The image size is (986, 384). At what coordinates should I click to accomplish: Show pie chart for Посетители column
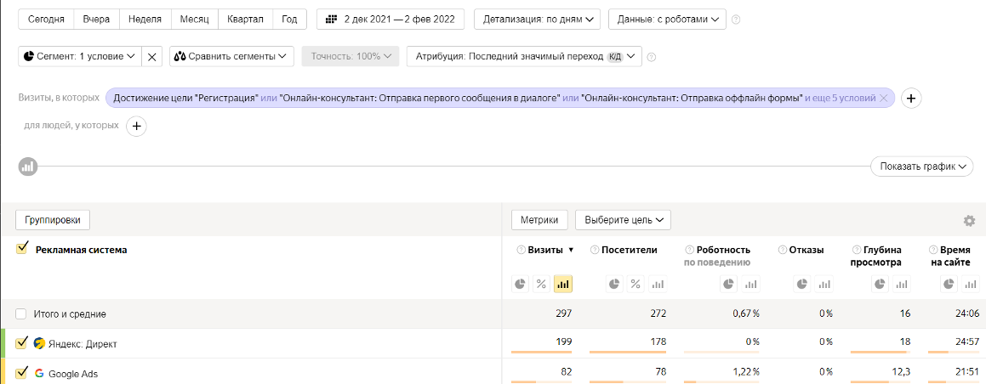[x=615, y=285]
